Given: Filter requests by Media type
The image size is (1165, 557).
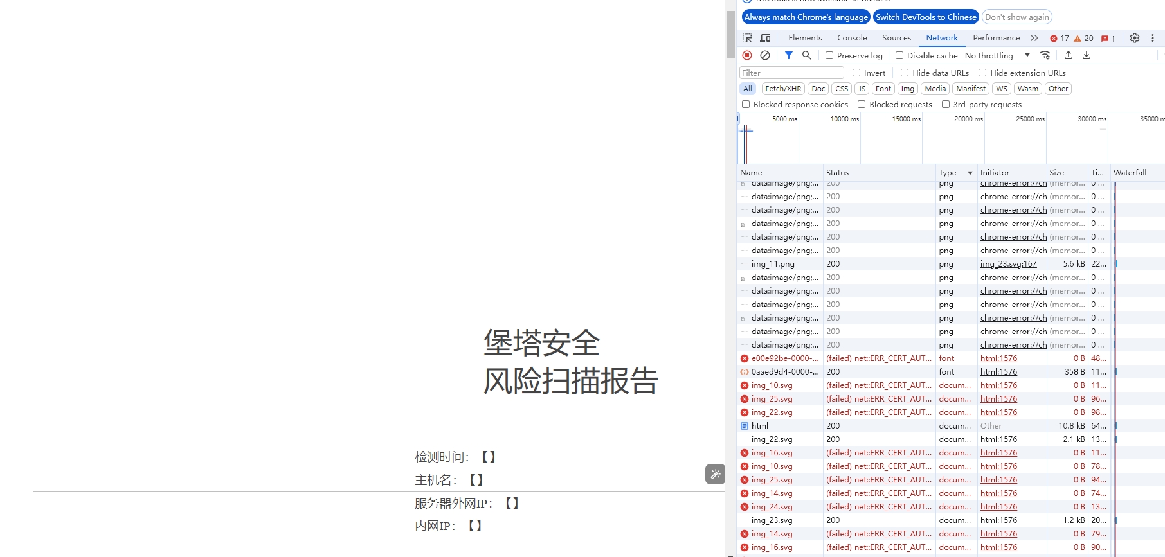Looking at the screenshot, I should point(935,89).
